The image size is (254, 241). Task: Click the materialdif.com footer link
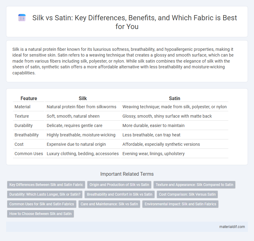click(x=232, y=227)
